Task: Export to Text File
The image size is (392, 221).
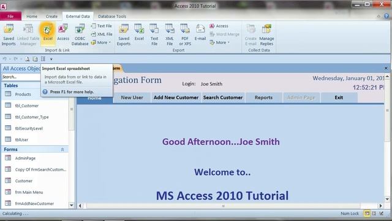Action: (154, 35)
